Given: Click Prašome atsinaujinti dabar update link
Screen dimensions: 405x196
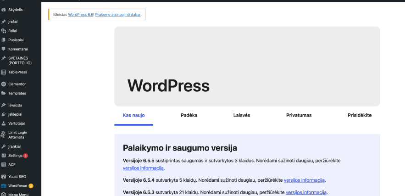Looking at the screenshot, I should coord(118,15).
